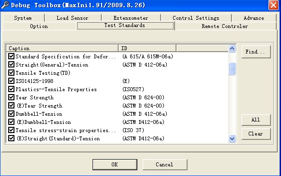Image resolution: width=281 pixels, height=176 pixels.
Task: Toggle (E)Straight(Standard)-Tension checkbox
Action: 11,138
